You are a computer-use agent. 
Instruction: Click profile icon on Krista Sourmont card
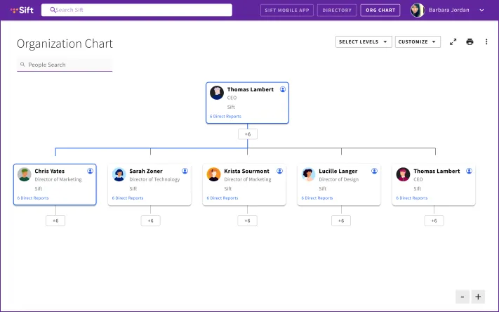(280, 171)
